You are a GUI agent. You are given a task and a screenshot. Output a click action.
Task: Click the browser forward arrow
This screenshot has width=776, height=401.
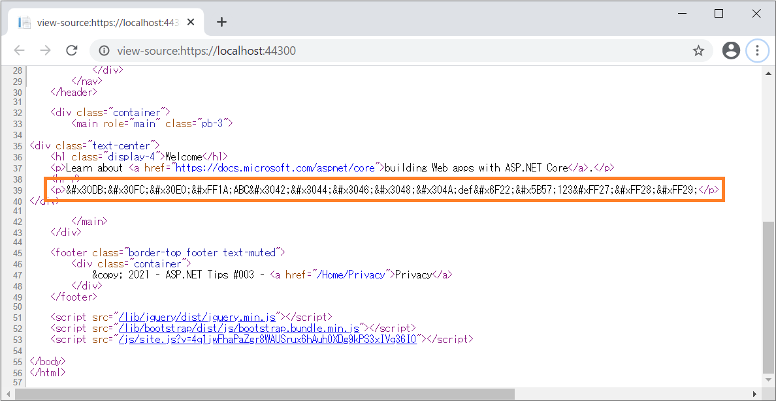pos(46,50)
